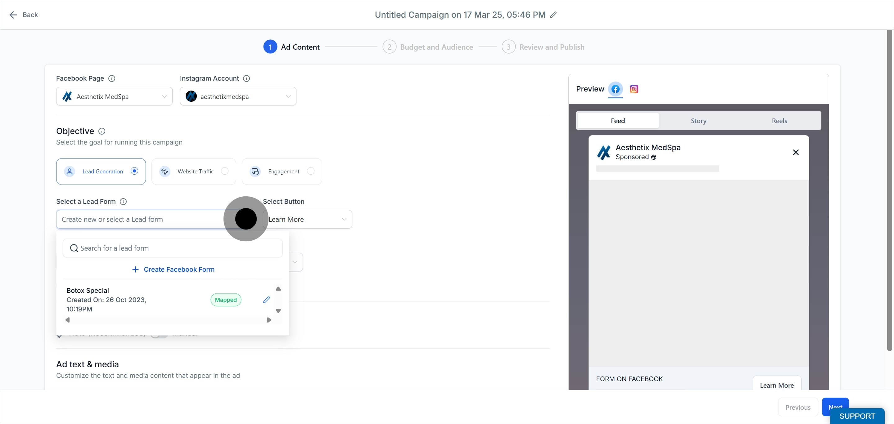Open the Facebook Page dropdown Aesthetix MedSpa
The height and width of the screenshot is (424, 894).
click(x=114, y=96)
